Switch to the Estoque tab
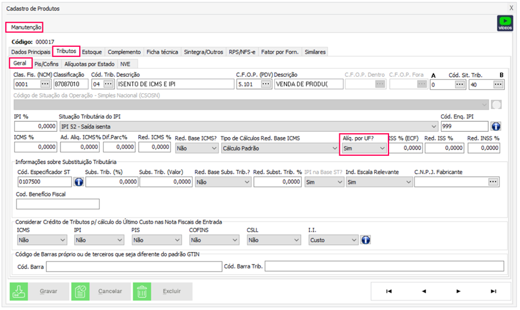The image size is (520, 310). [93, 52]
